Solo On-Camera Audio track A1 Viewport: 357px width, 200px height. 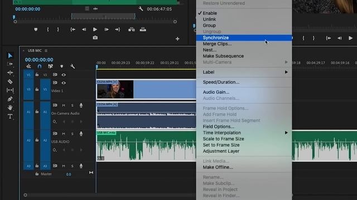pyautogui.click(x=72, y=105)
